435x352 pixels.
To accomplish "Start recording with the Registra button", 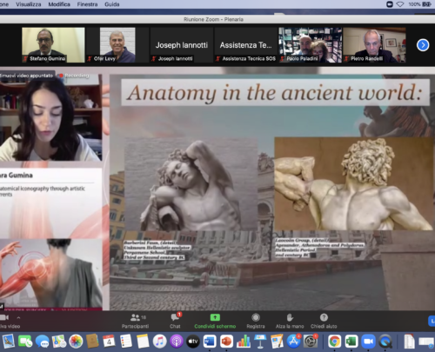I will coord(256,321).
